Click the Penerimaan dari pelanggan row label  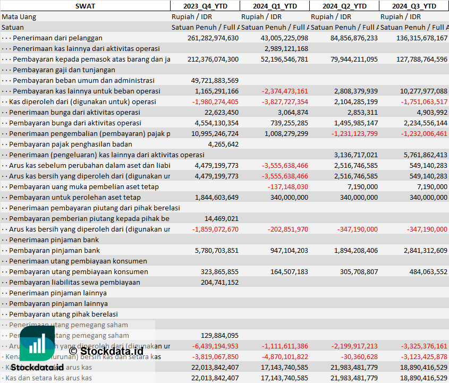coord(57,38)
